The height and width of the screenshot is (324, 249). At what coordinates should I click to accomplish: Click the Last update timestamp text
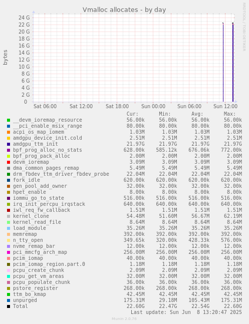[186, 312]
